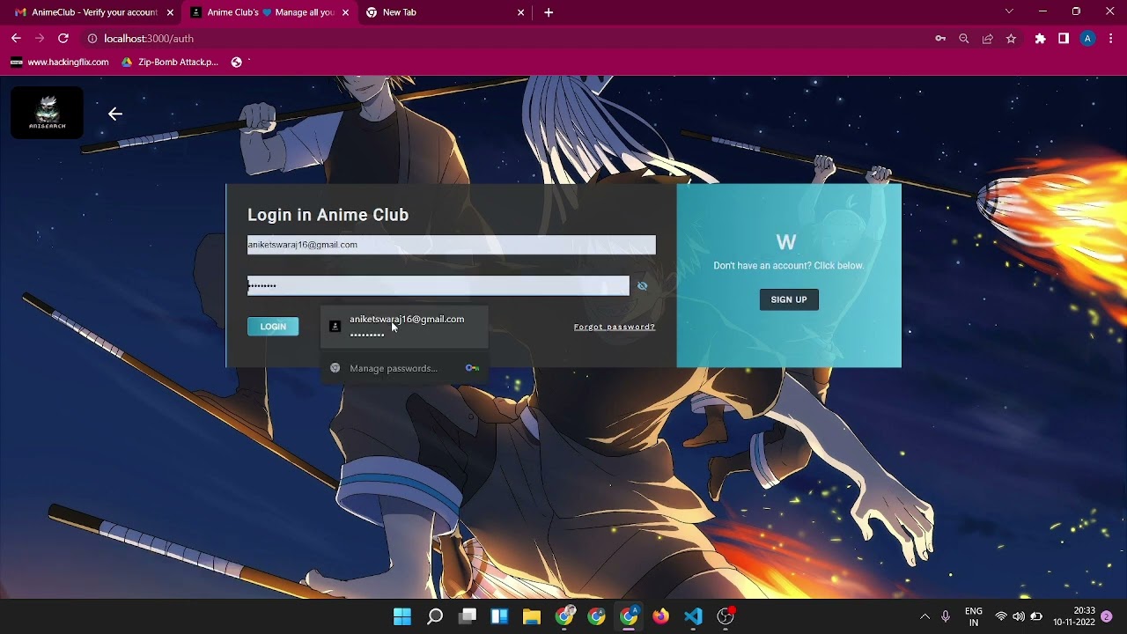Image resolution: width=1127 pixels, height=634 pixels.
Task: Click the saved password key icon in omnibox
Action: pos(940,39)
